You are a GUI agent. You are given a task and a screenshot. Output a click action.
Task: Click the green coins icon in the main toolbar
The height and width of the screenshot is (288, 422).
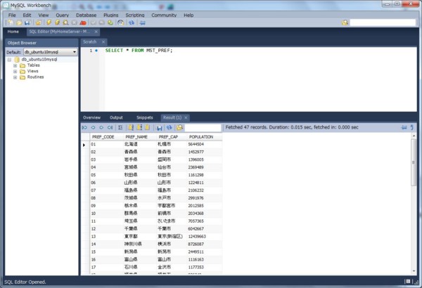click(110, 23)
